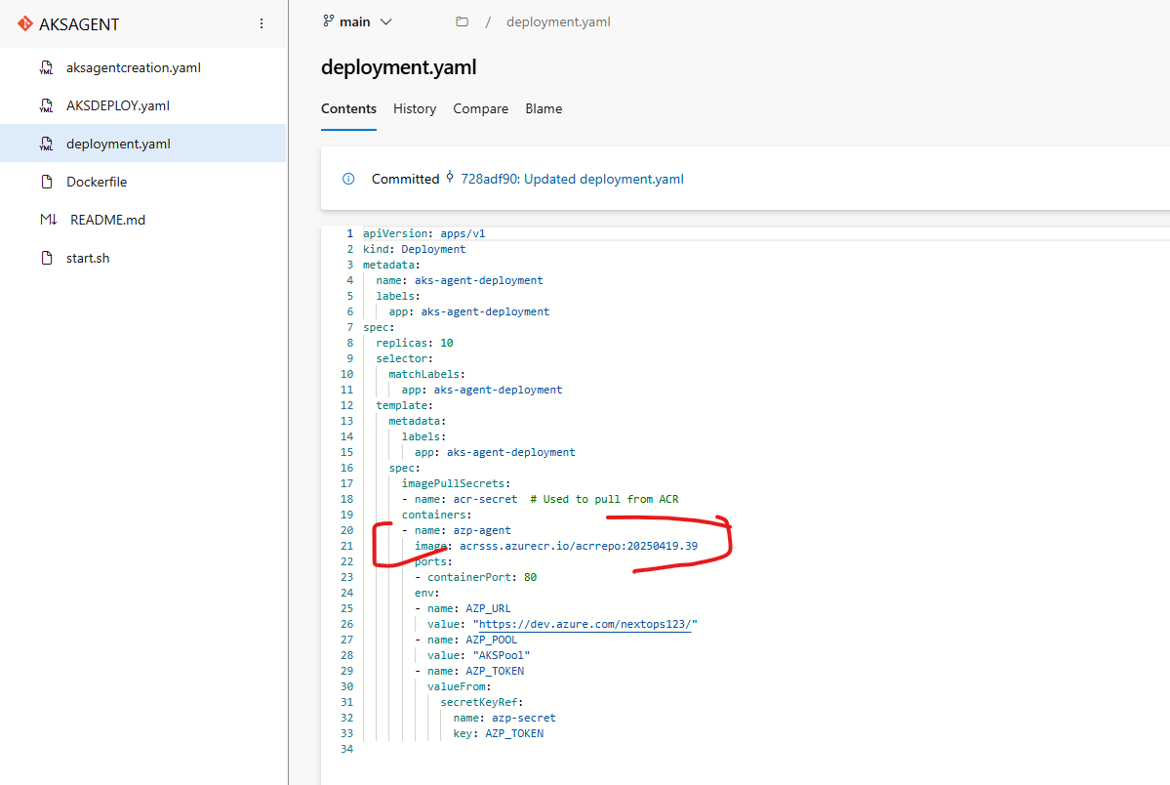Viewport: 1170px width, 785px height.
Task: Select start.sh in file tree
Action: point(142,259)
